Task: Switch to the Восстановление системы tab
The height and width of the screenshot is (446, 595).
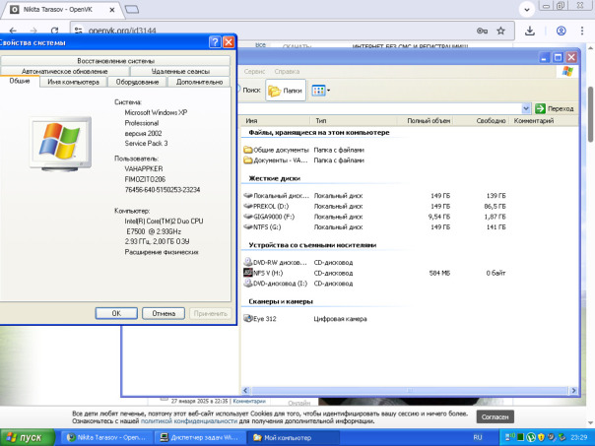Action: [115, 61]
